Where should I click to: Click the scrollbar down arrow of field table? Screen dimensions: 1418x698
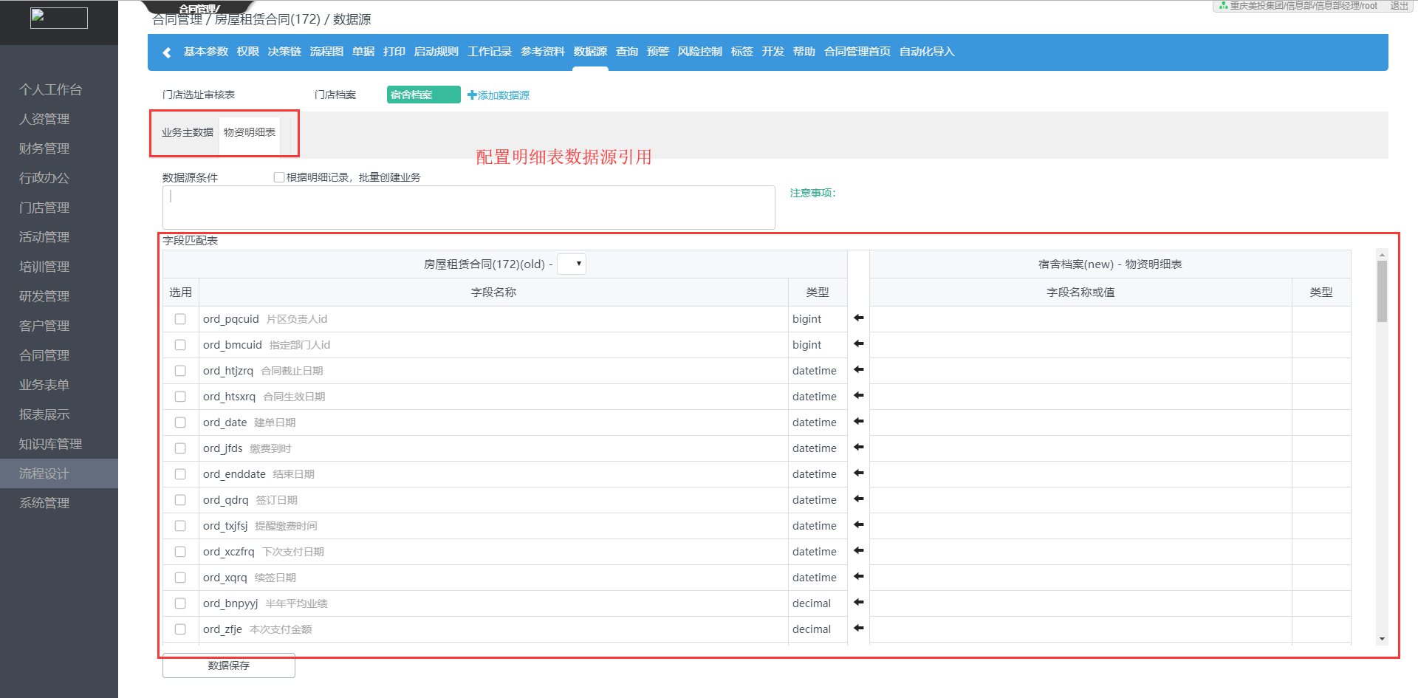pos(1381,639)
